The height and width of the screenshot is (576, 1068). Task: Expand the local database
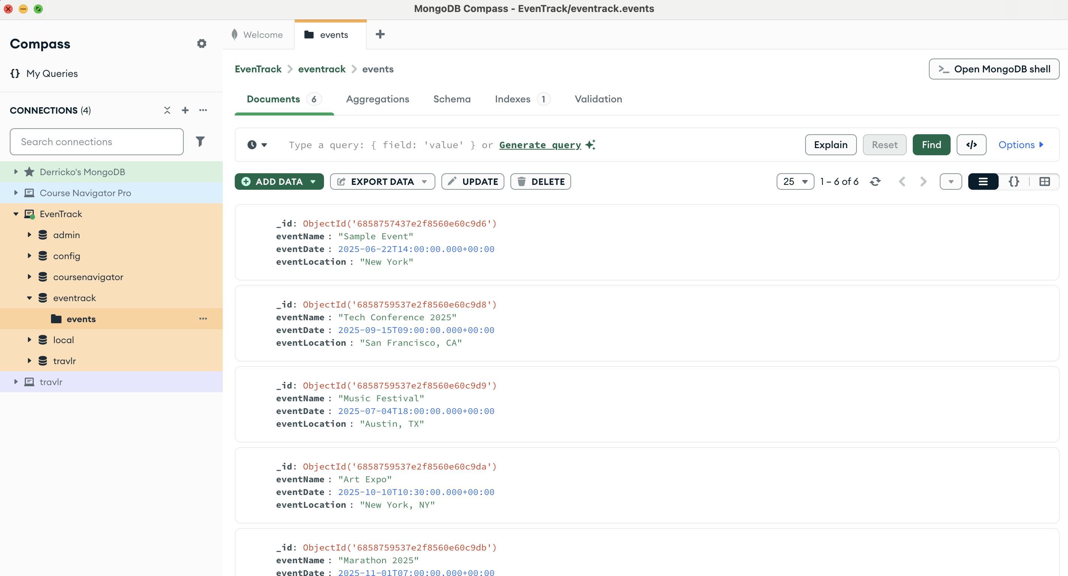[29, 340]
